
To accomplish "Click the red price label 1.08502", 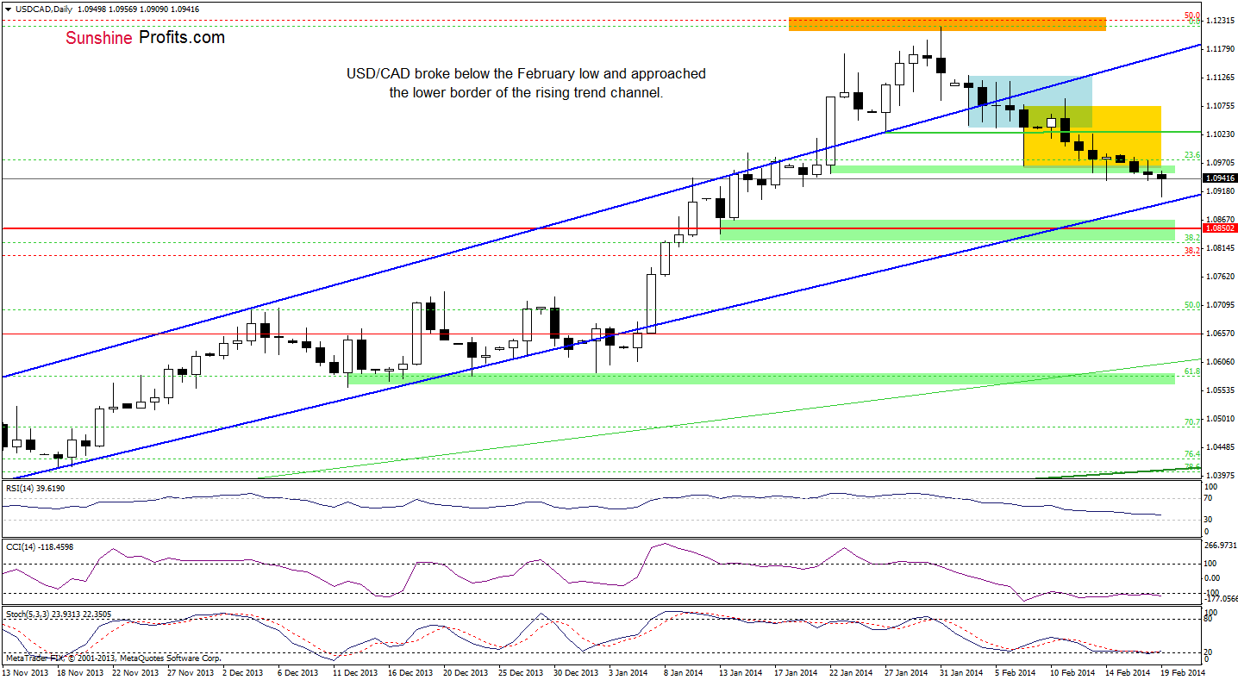I will (x=1220, y=228).
